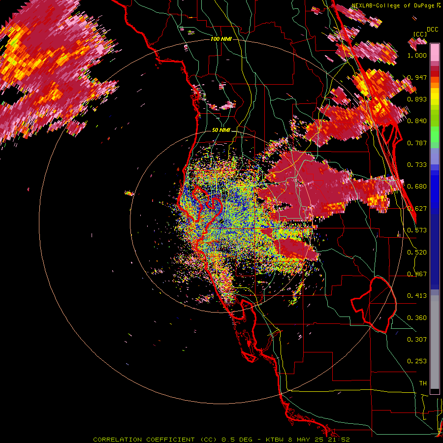Screen dimensions: 443x443
Task: Click the TH label on the color scale
Action: (x=423, y=383)
